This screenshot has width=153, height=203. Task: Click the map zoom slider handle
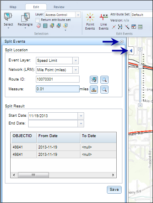tap(140, 66)
